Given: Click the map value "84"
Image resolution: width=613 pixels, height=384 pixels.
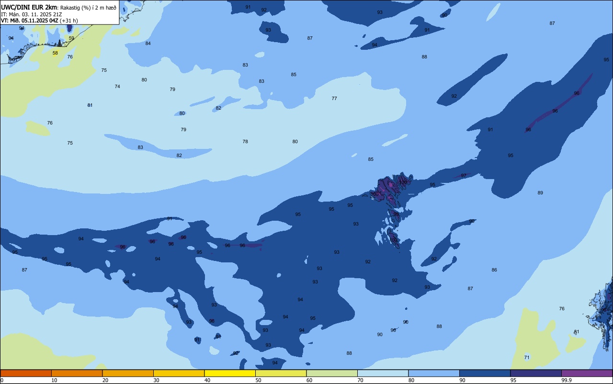Looking at the screenshot, I should (148, 44).
